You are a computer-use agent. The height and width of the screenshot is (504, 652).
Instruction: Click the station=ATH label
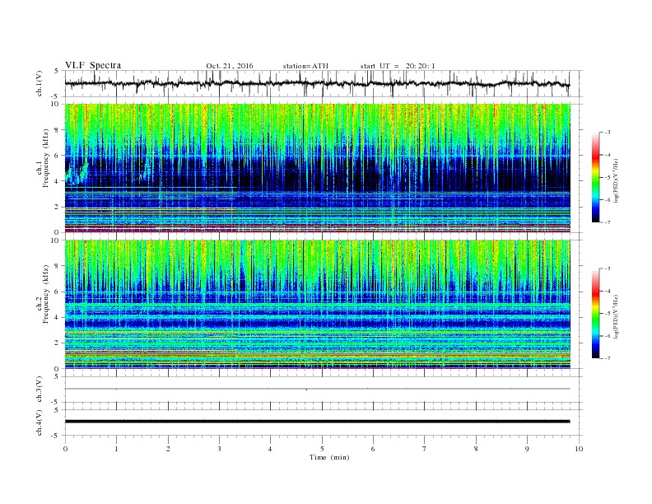(305, 66)
